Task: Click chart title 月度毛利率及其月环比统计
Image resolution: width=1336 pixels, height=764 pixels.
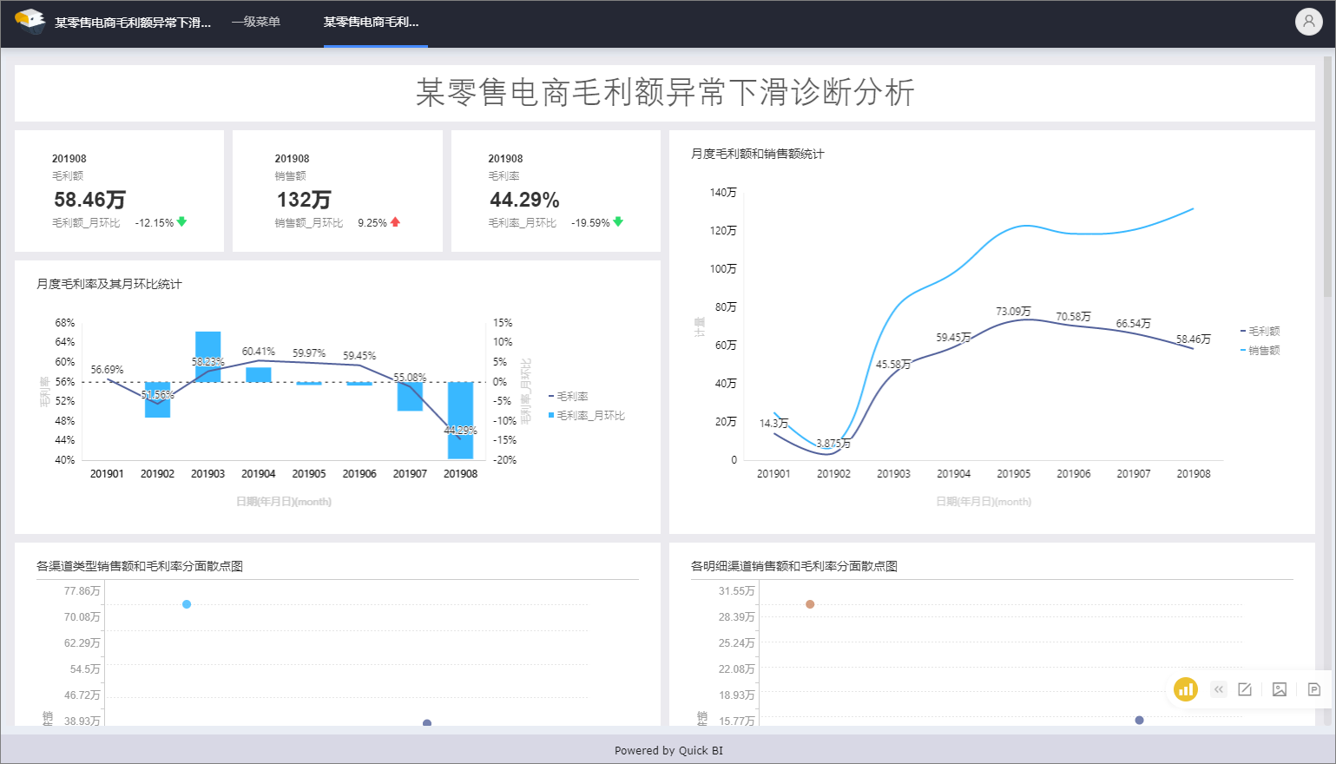Action: pyautogui.click(x=109, y=284)
